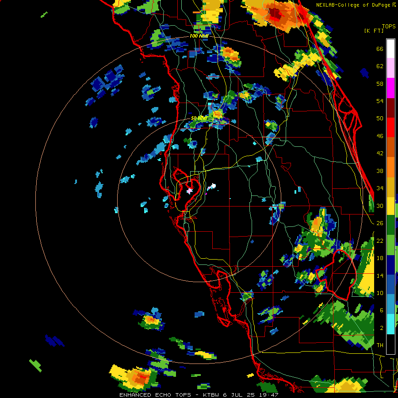Click the legend value "54"
This screenshot has height=398, width=398.
(x=380, y=101)
